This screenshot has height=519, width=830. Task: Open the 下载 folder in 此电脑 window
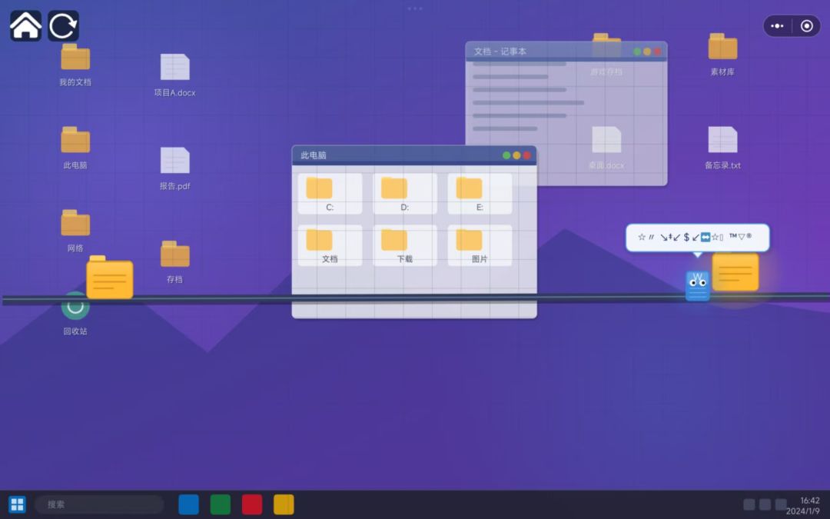pyautogui.click(x=405, y=246)
